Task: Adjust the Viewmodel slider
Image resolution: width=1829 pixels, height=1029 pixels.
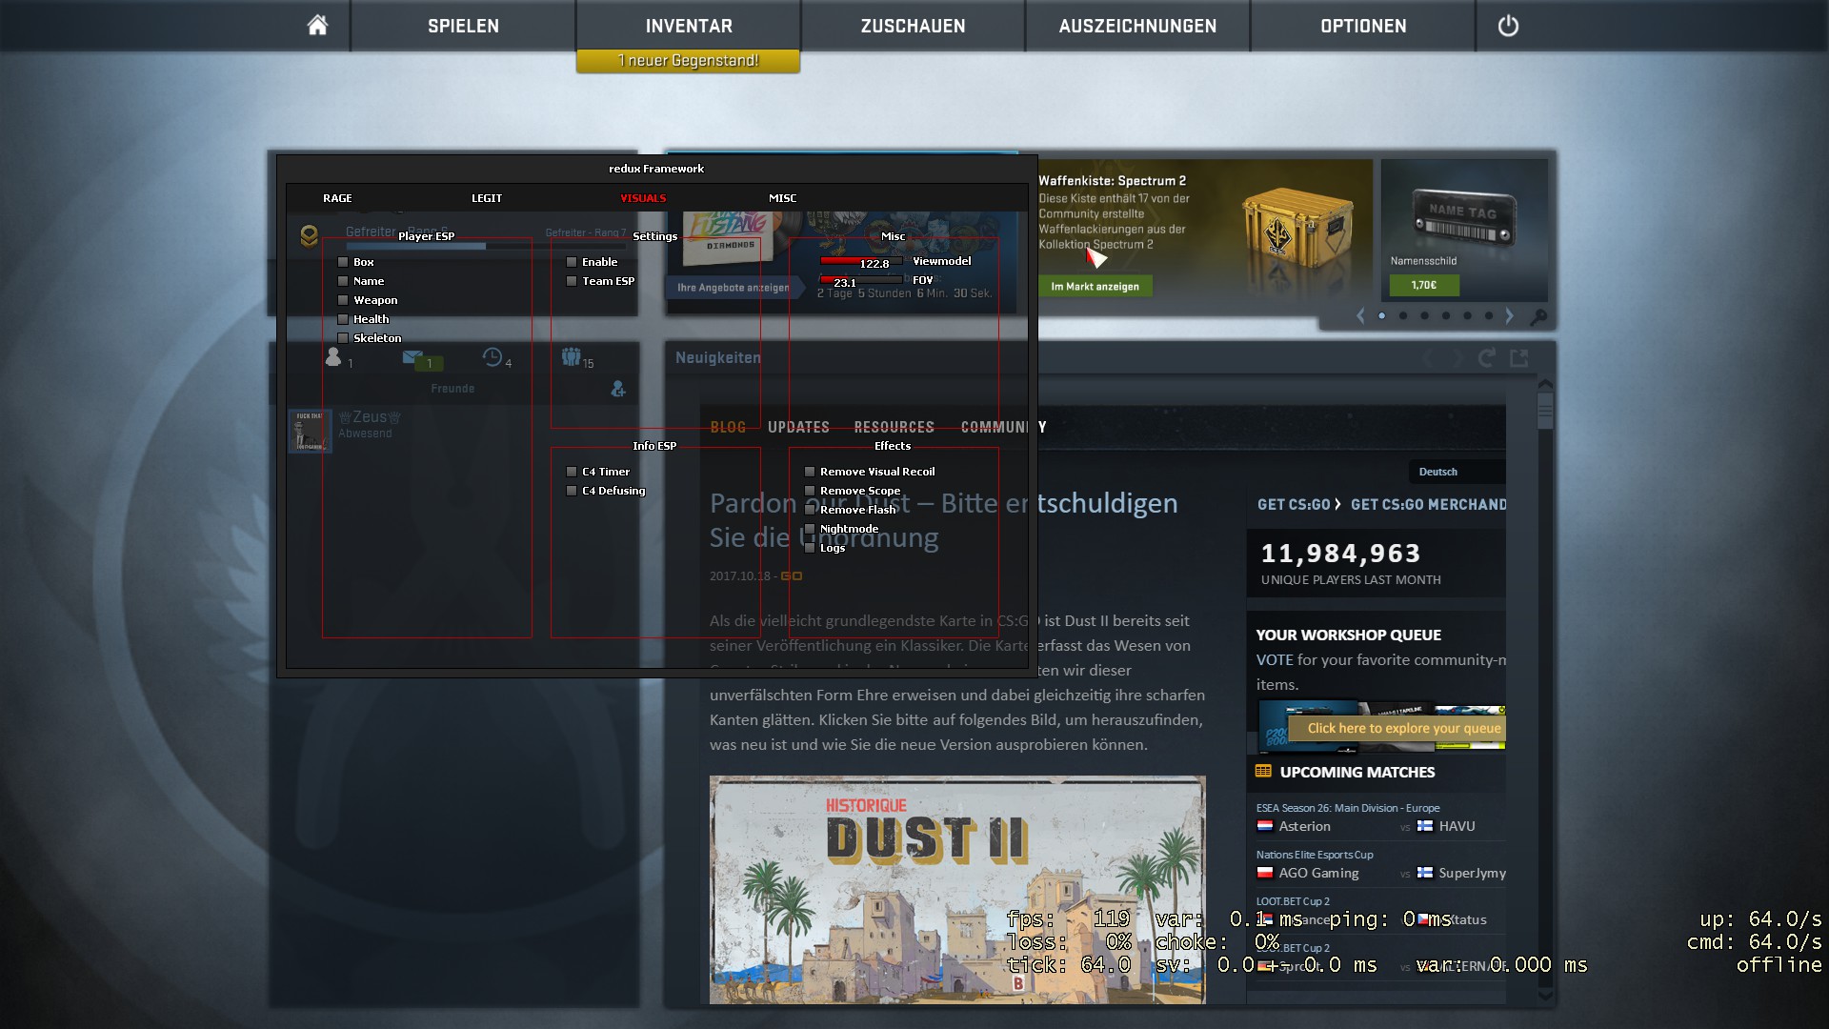Action: (x=860, y=261)
